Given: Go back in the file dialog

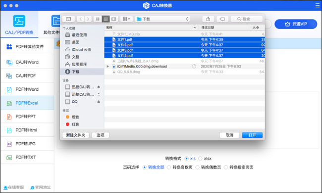Looking at the screenshot, I should pyautogui.click(x=81, y=19).
